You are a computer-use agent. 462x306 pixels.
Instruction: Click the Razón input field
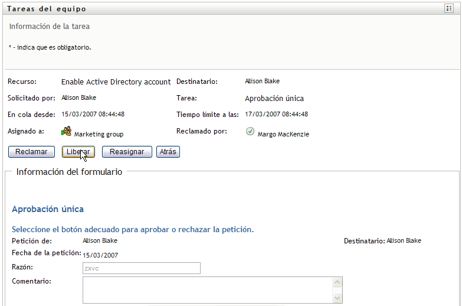[142, 268]
